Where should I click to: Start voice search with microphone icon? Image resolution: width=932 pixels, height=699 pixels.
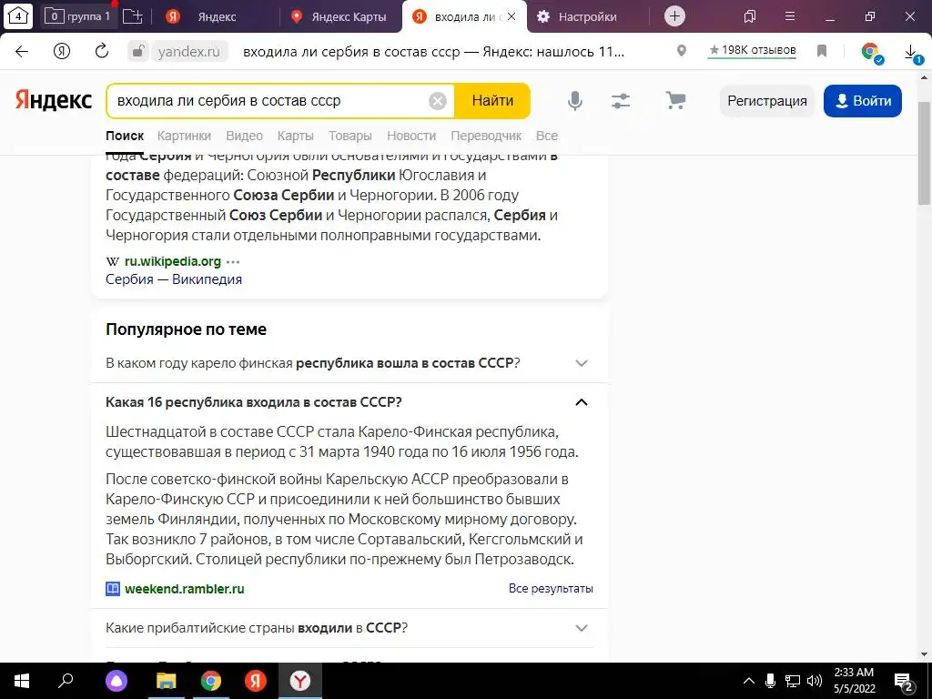575,101
